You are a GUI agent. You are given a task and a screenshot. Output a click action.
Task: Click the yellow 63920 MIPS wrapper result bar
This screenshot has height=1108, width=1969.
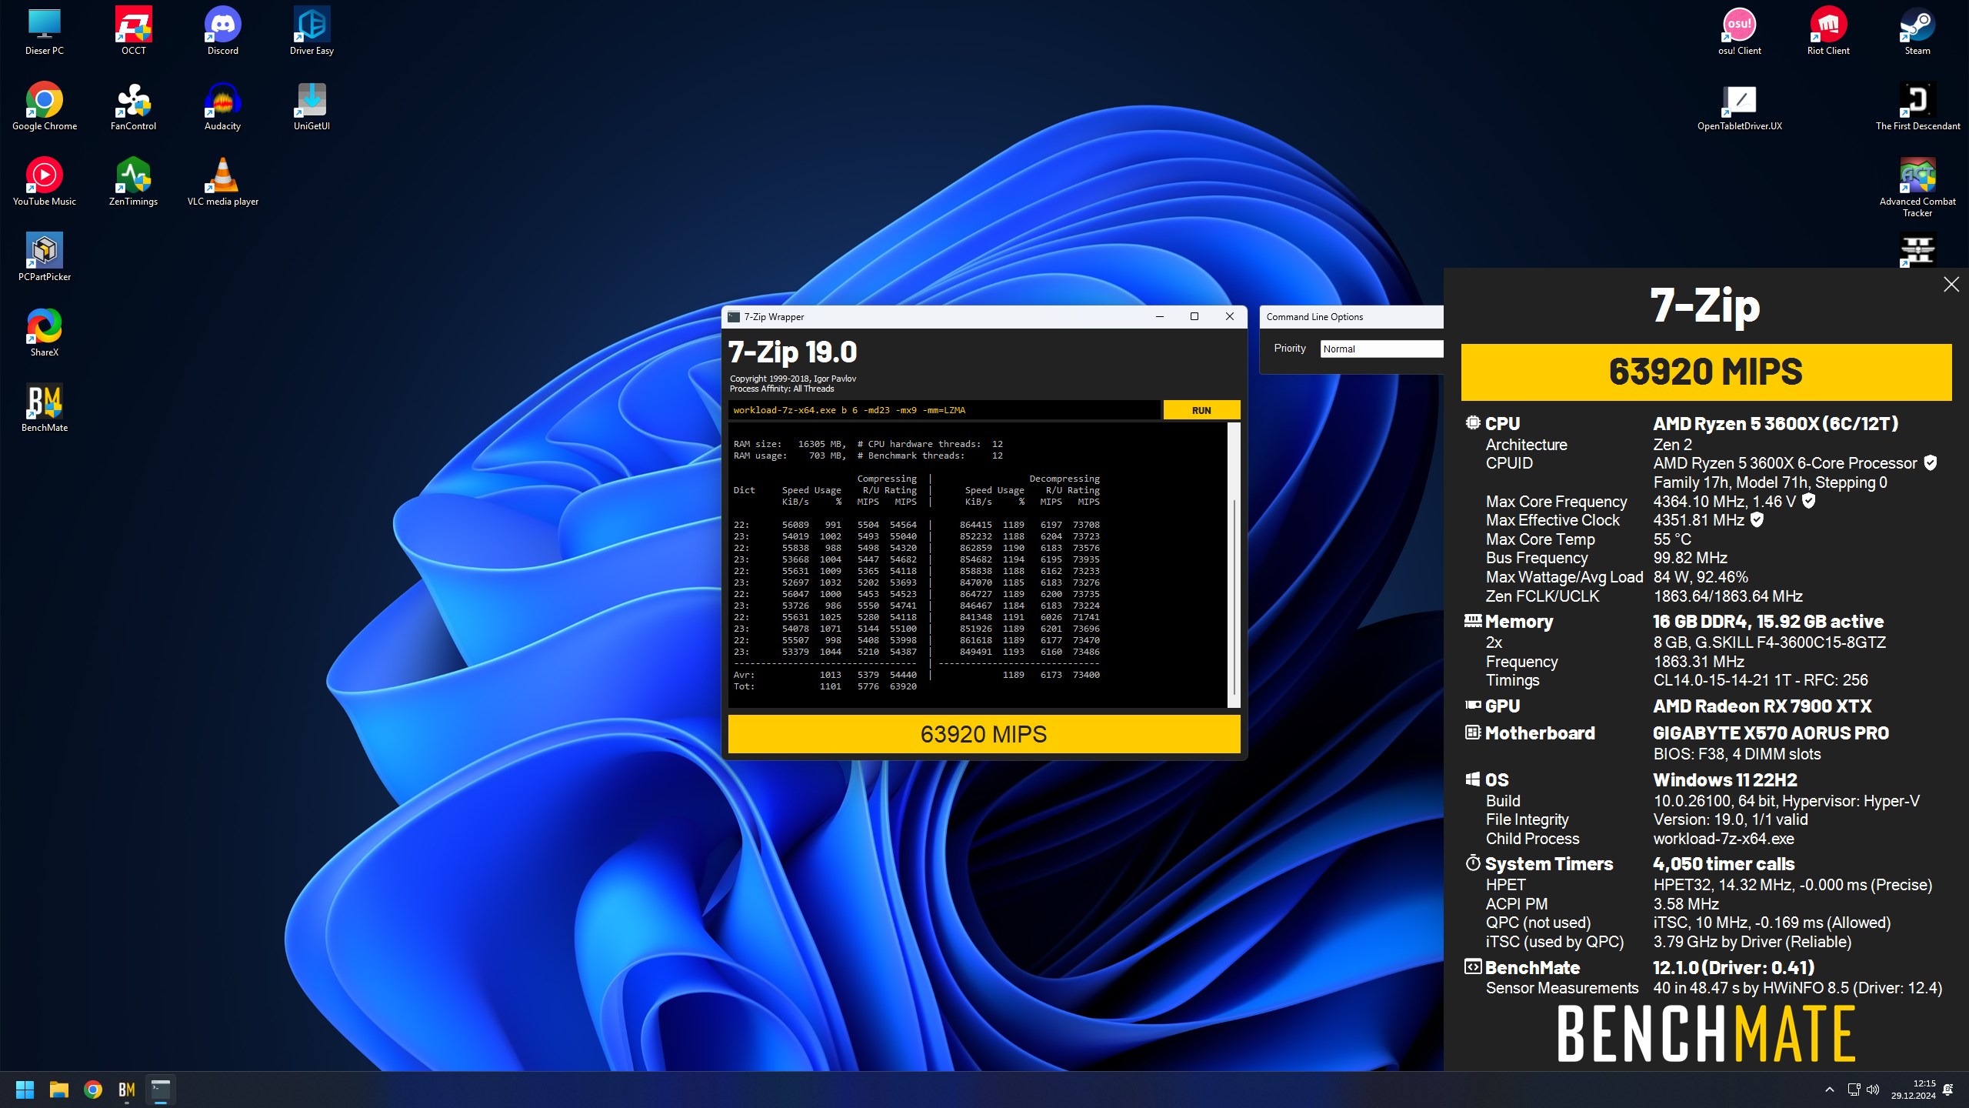[x=984, y=734]
